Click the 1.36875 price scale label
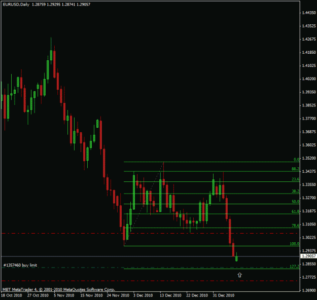This screenshot has height=300, width=317. tap(309, 132)
